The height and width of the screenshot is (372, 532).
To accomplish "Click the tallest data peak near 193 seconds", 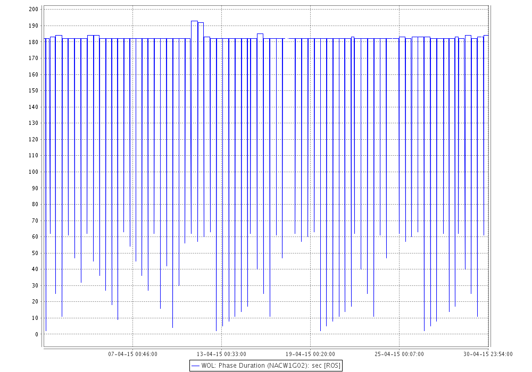I will (x=194, y=21).
